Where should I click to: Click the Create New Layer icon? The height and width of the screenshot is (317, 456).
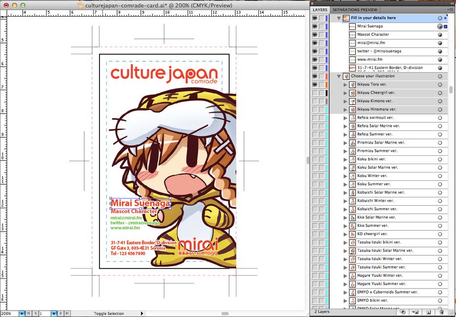tap(428, 312)
